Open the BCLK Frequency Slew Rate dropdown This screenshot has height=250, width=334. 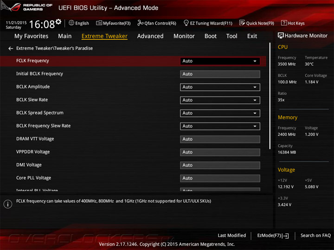tap(220, 126)
